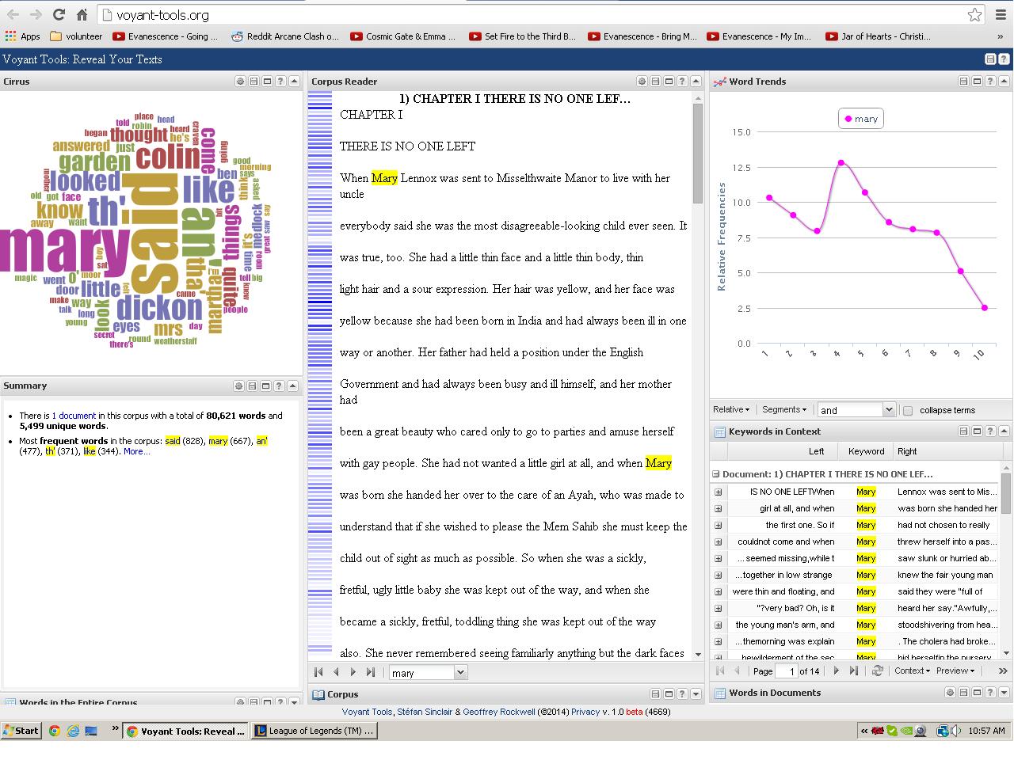This screenshot has width=1014, height=760.
Task: Click the Cirrus panel export/save icon
Action: (x=253, y=82)
